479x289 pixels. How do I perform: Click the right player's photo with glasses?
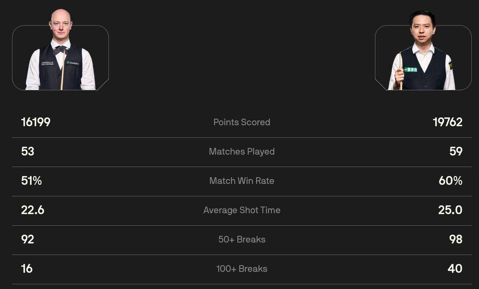click(422, 54)
